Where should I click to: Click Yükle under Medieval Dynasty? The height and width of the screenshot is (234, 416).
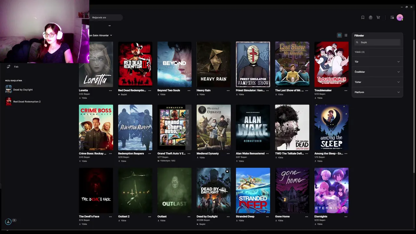201,158
